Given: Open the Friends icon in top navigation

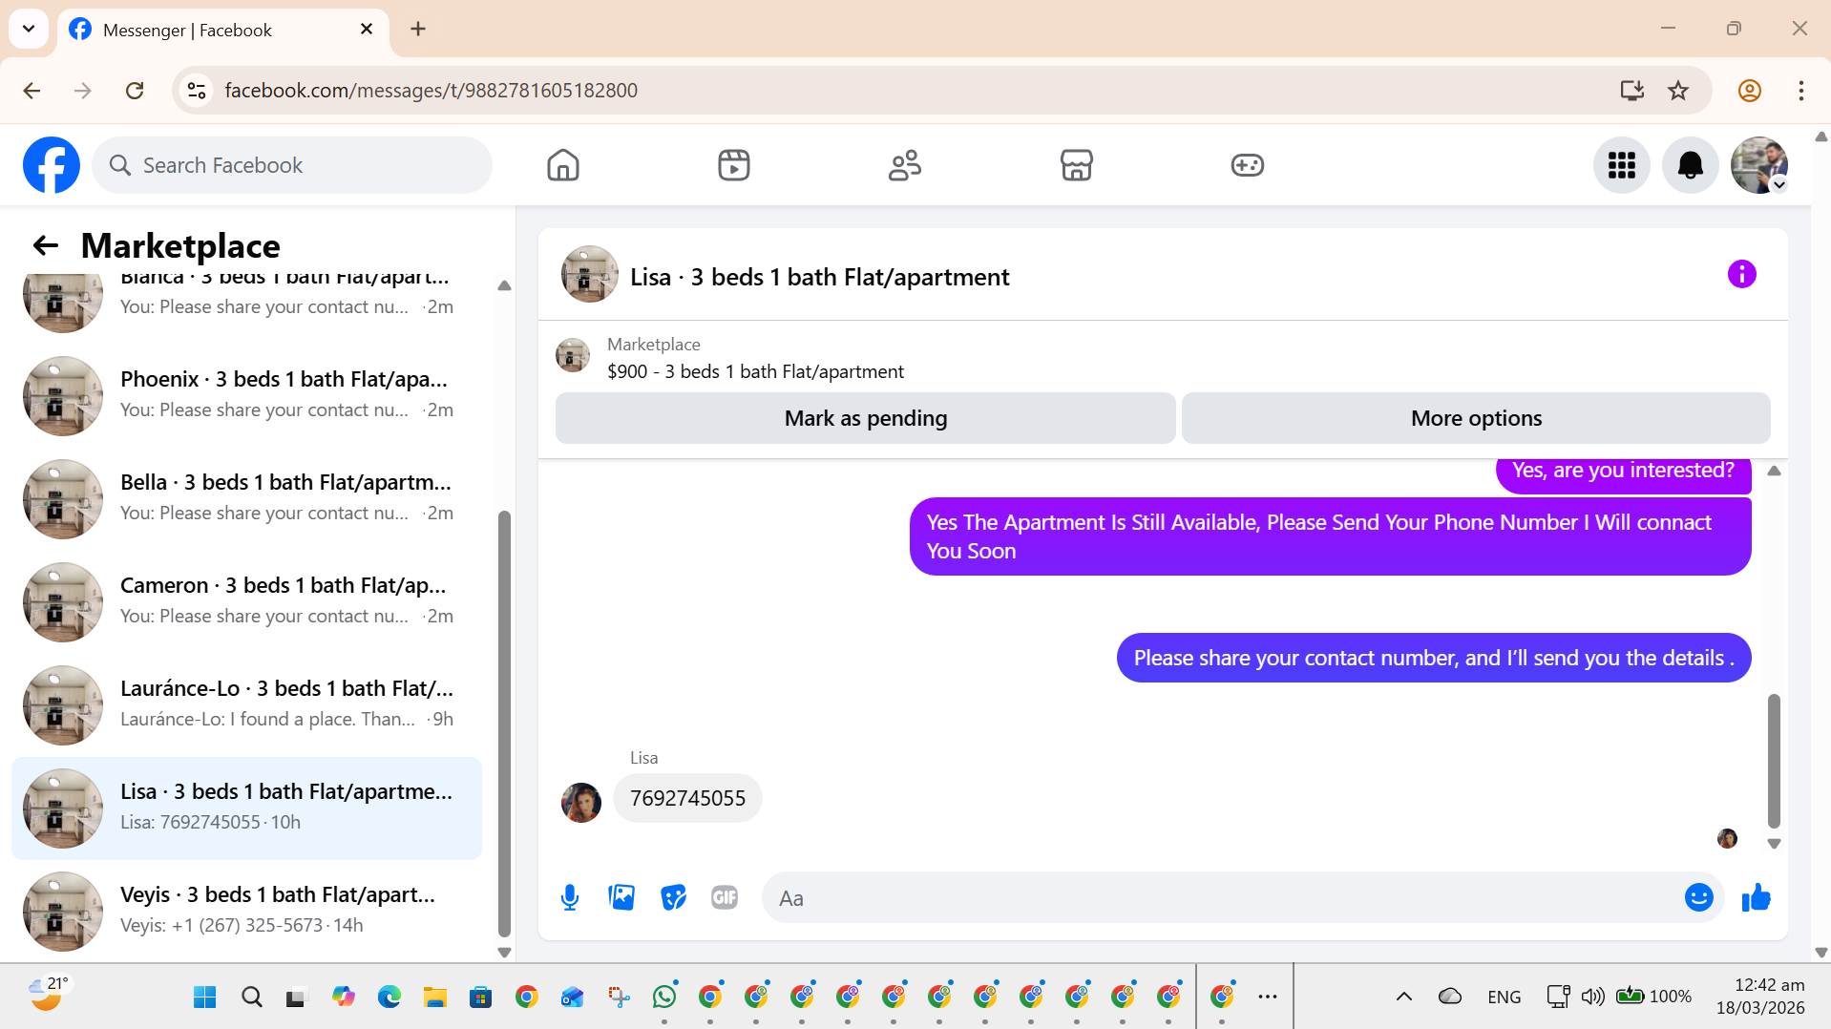Looking at the screenshot, I should click(x=905, y=165).
